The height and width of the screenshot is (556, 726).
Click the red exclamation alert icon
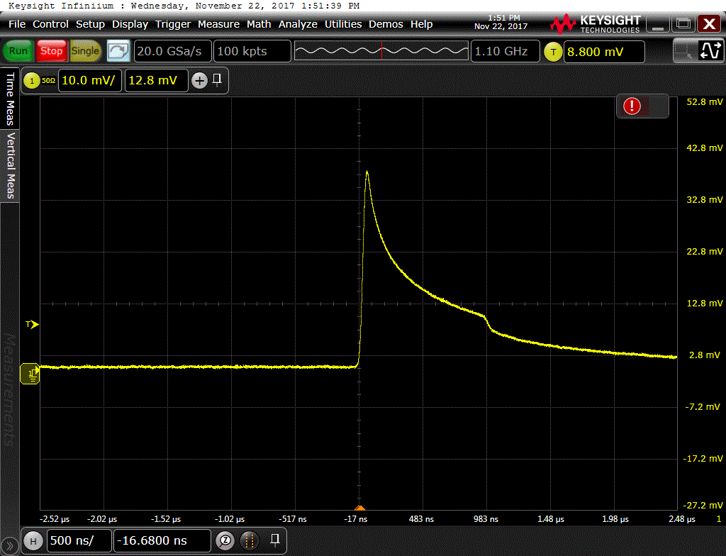coord(632,106)
